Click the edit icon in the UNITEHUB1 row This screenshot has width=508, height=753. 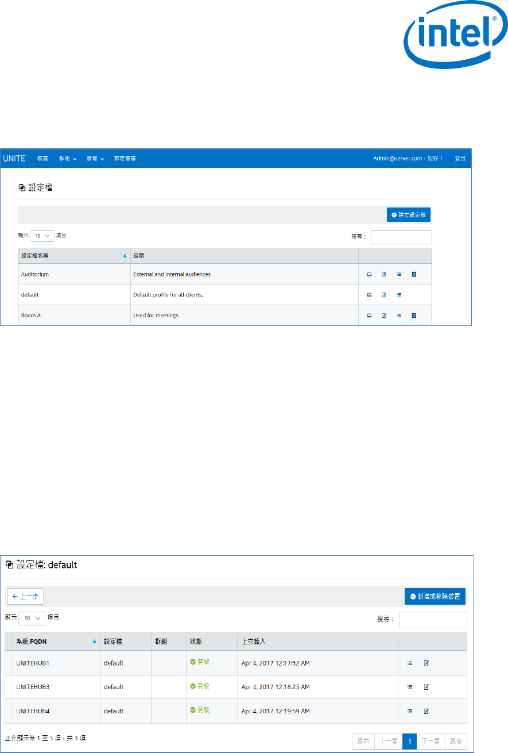coord(426,663)
